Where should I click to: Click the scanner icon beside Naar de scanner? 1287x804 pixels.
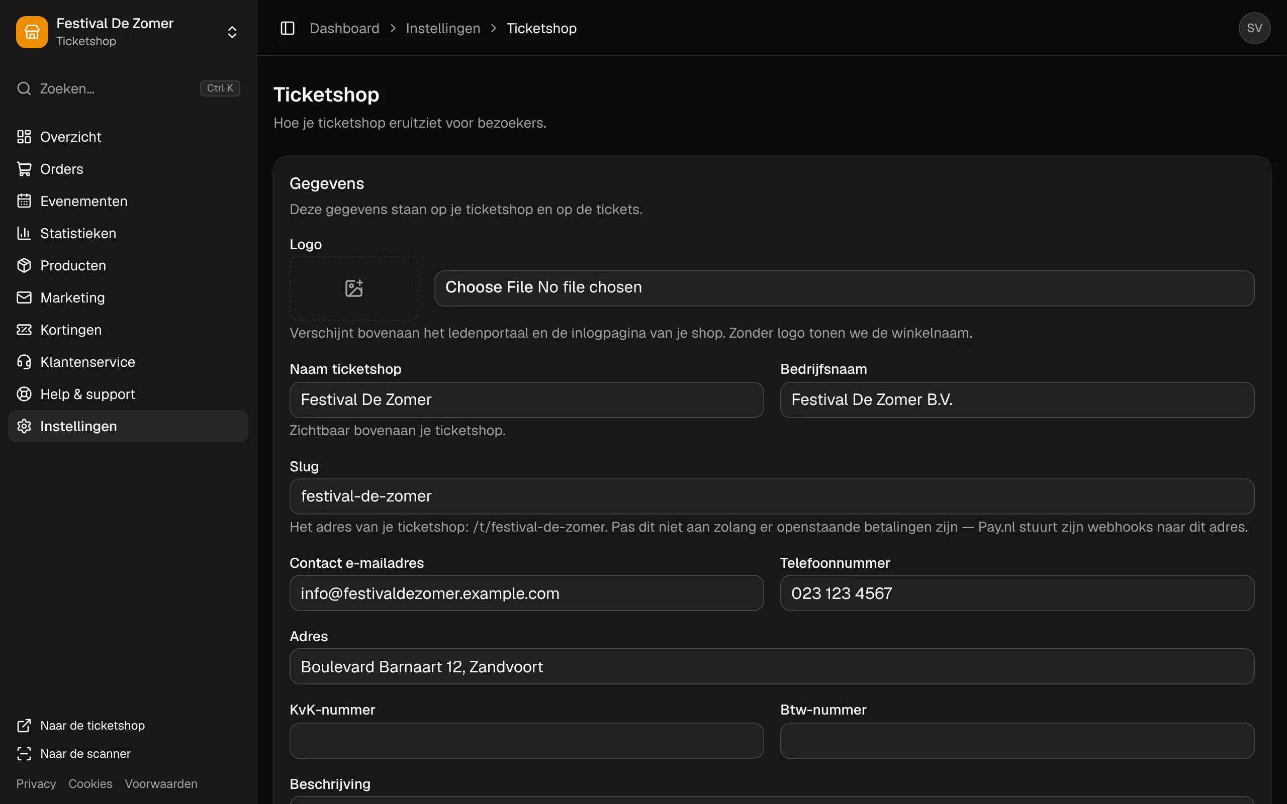coord(24,753)
